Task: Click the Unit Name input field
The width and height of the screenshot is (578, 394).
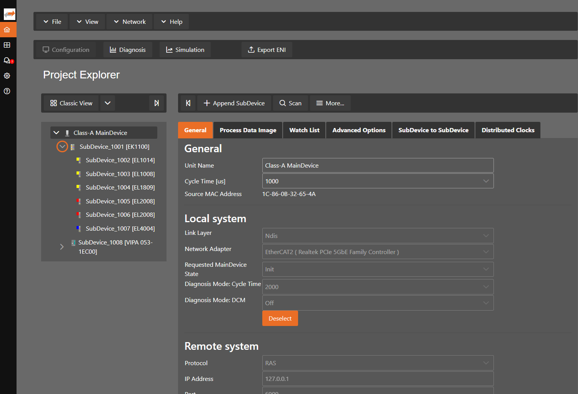Action: [378, 165]
